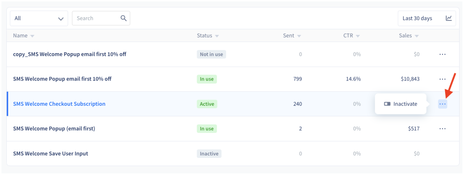Sort by Name column arrow
The width and height of the screenshot is (466, 177).
click(32, 36)
